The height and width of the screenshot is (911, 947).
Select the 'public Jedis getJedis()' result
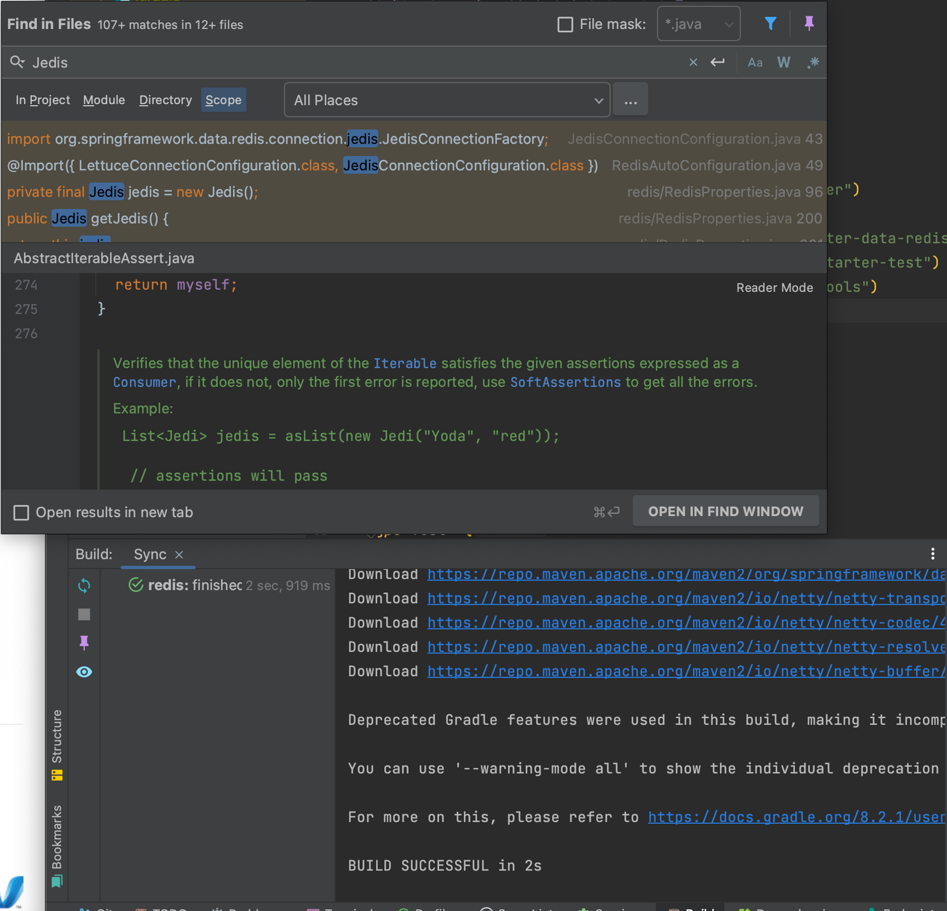(414, 219)
